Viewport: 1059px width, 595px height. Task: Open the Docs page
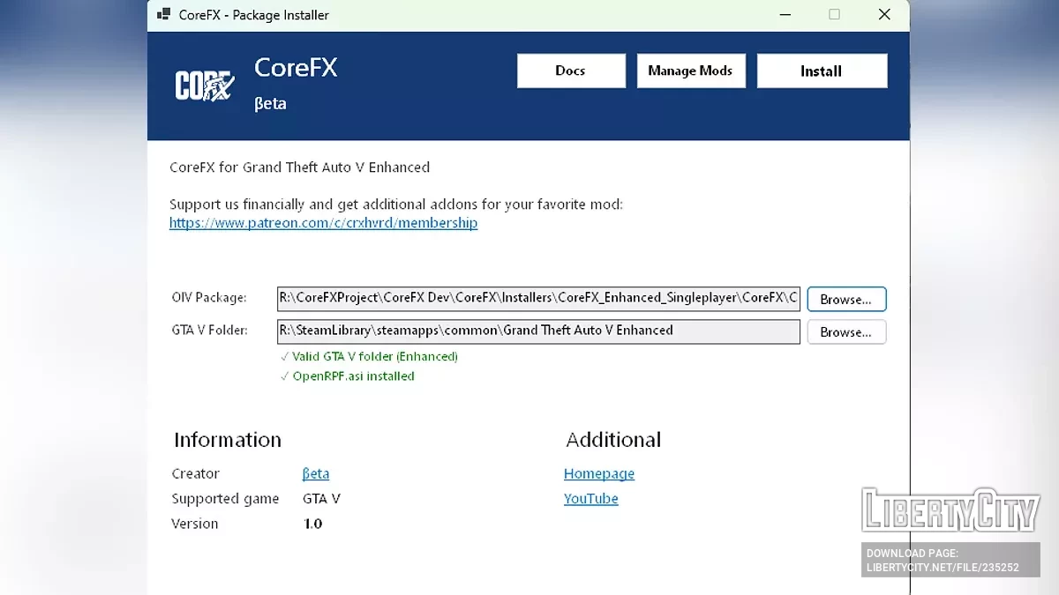point(570,71)
